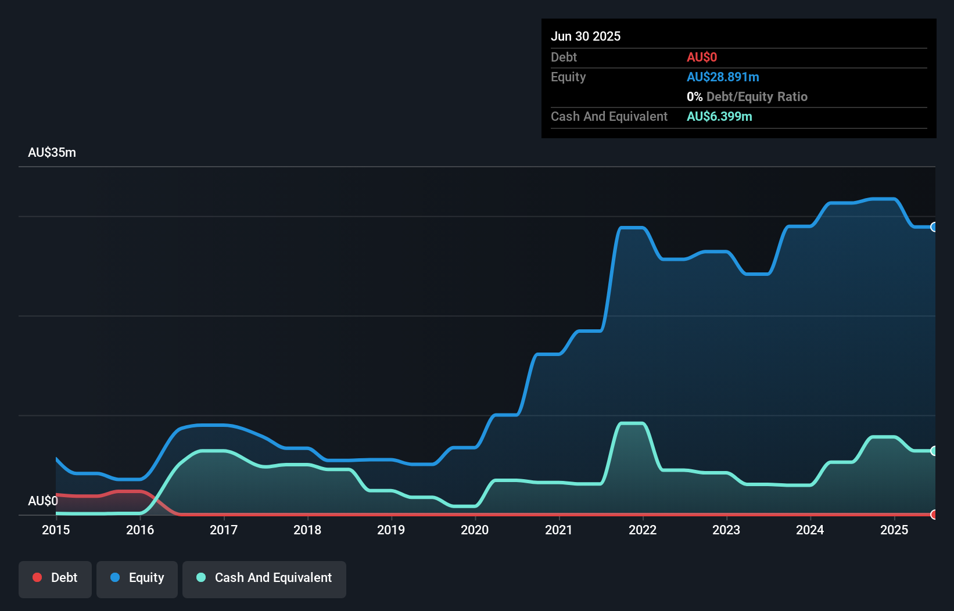954x611 pixels.
Task: Click the Jun 30 2025 tooltip date
Action: [586, 37]
